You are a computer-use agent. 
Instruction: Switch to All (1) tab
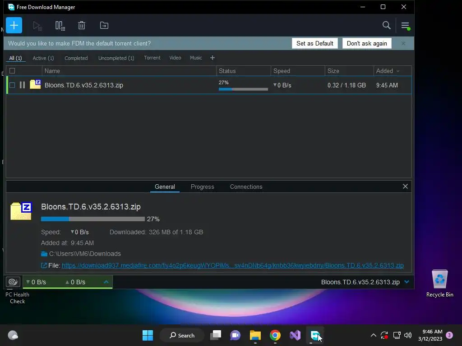click(16, 58)
